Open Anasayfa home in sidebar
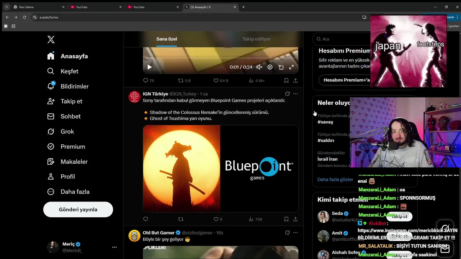 point(68,56)
